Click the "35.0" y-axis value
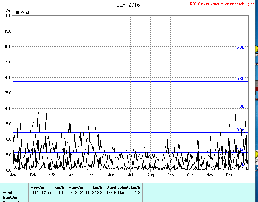 coord(8,62)
